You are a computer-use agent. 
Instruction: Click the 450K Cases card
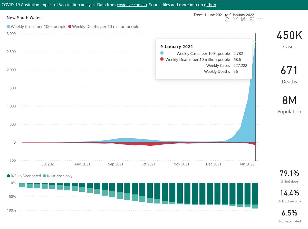289,40
